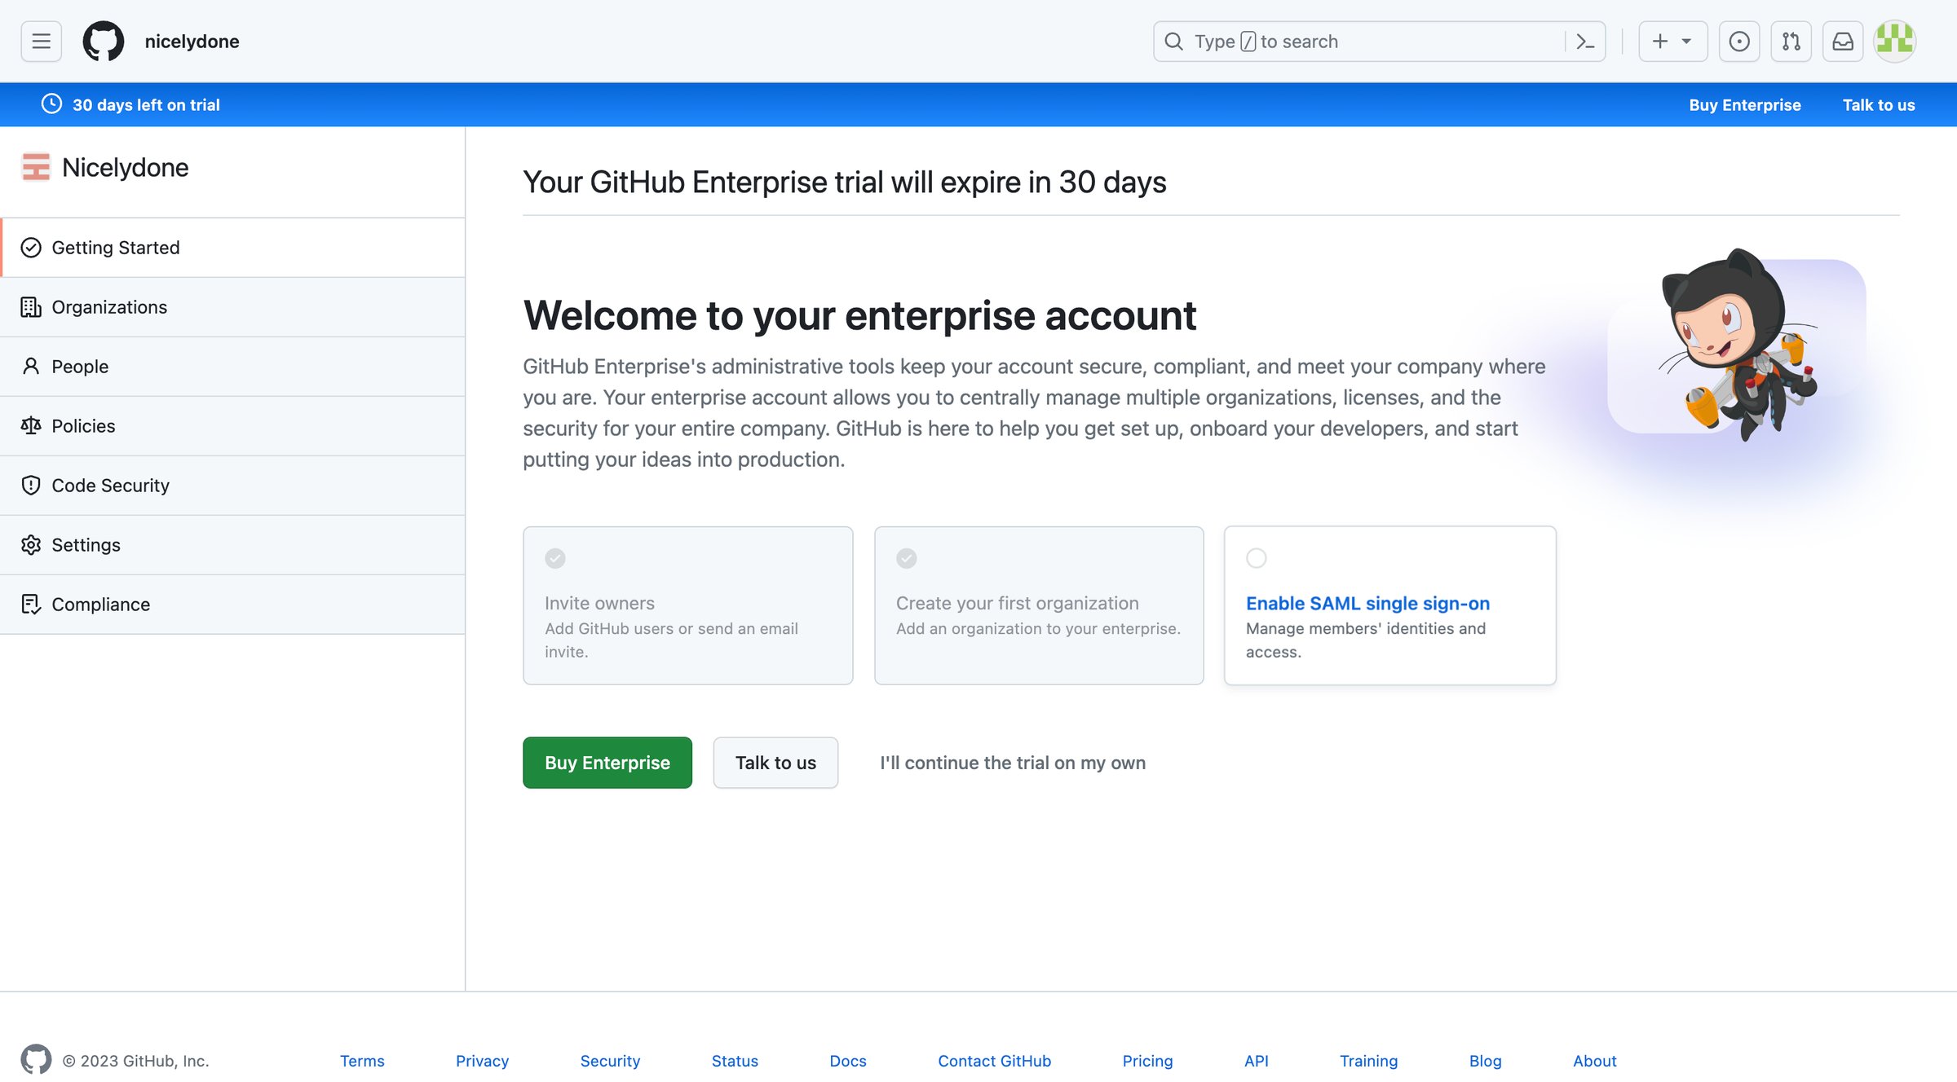This screenshot has width=1957, height=1082.
Task: Focus the Type / to search field
Action: 1379,42
